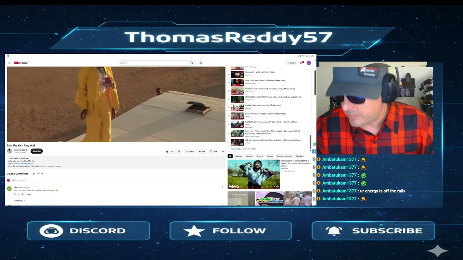Reply to the top comment

tap(29, 194)
